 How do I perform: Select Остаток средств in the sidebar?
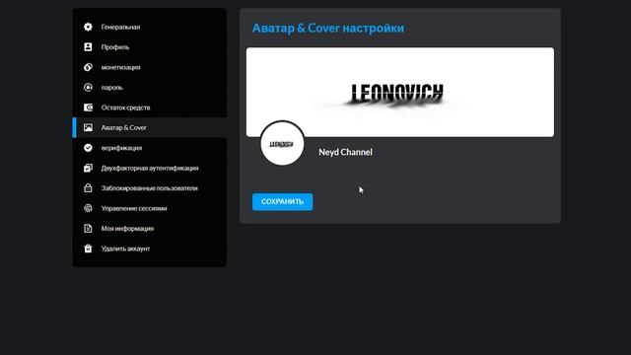pyautogui.click(x=149, y=107)
